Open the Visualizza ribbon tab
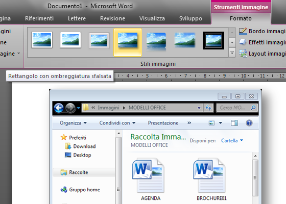 (152, 18)
